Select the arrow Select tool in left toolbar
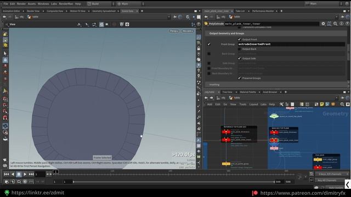This screenshot has height=197, width=351. point(5,54)
